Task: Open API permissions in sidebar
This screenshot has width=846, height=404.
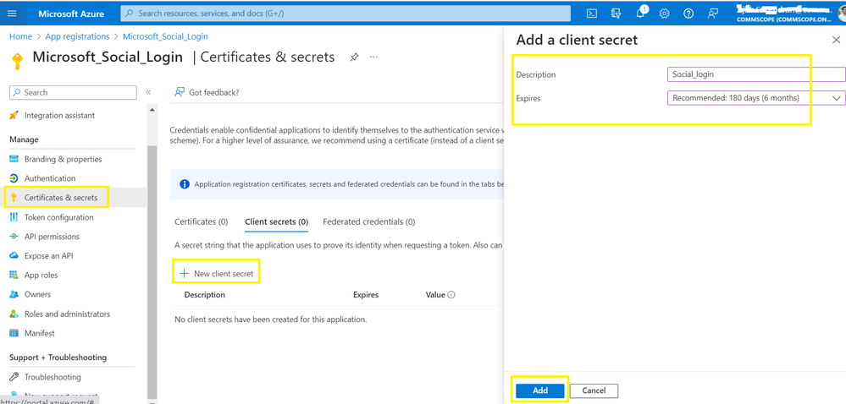Action: pos(52,237)
